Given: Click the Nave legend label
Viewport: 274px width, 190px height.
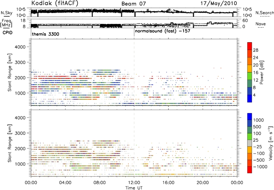Looking at the screenshot, I should tap(261, 24).
